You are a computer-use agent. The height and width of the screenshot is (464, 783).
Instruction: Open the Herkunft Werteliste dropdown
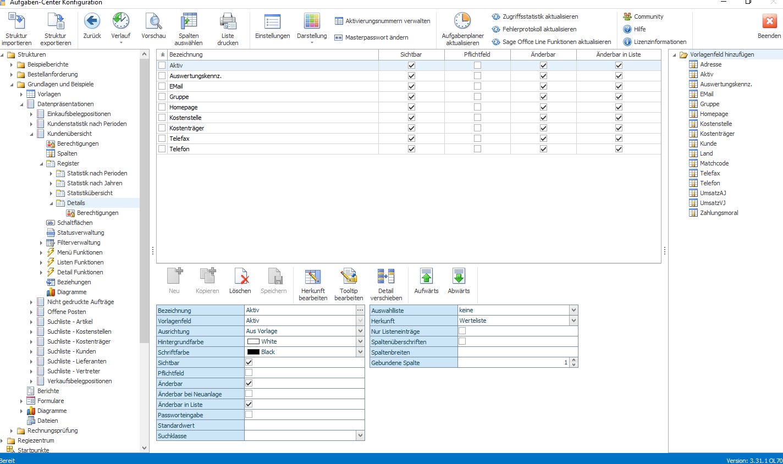[574, 321]
